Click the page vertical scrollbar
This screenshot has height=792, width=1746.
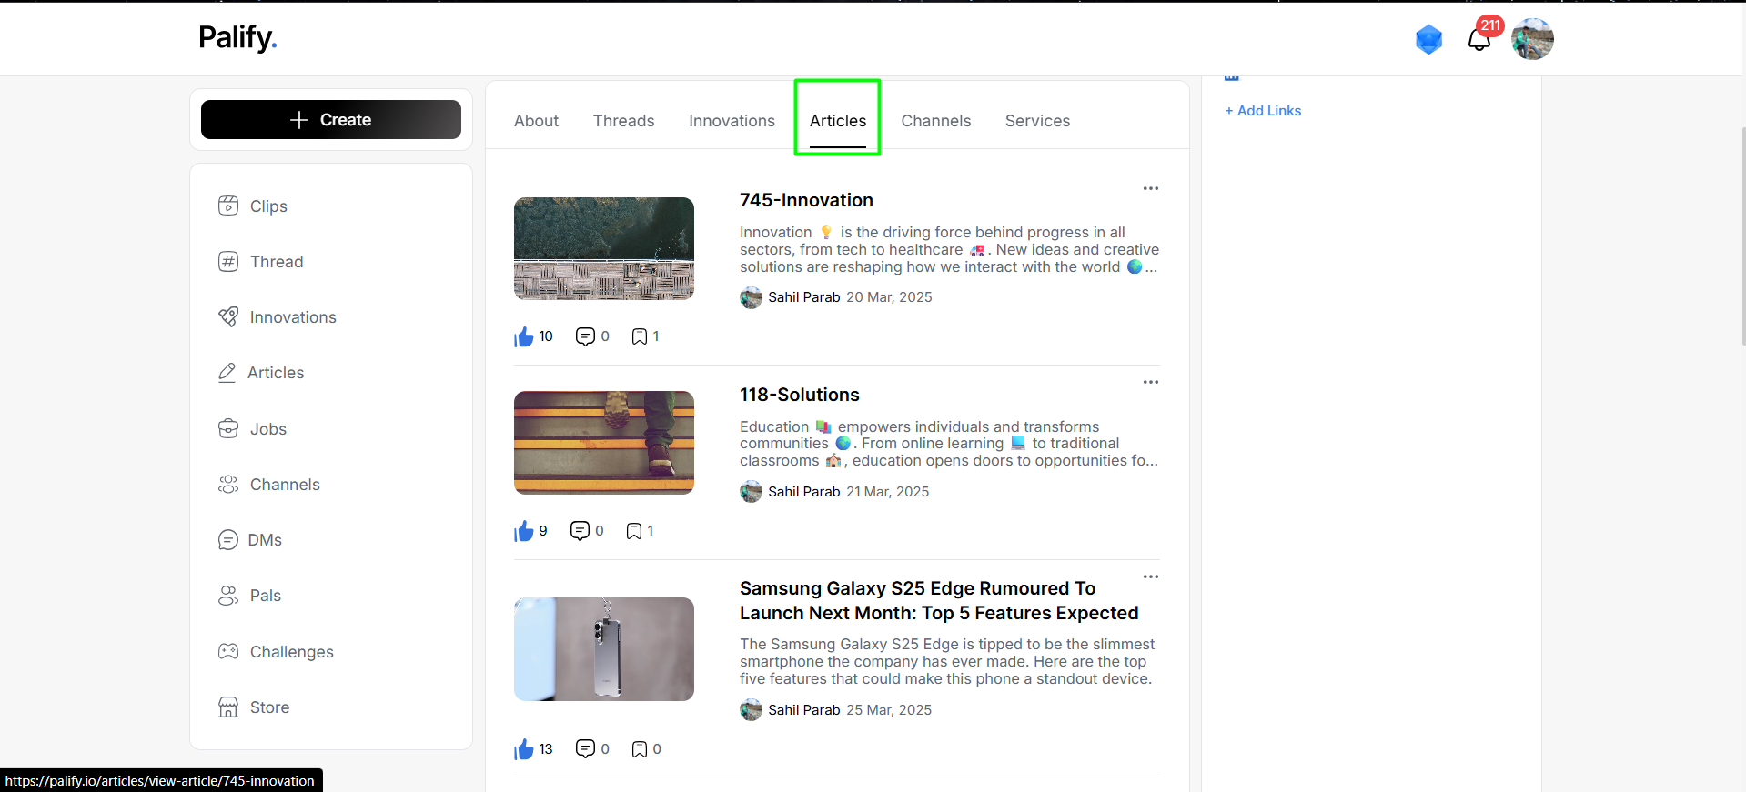click(1742, 236)
